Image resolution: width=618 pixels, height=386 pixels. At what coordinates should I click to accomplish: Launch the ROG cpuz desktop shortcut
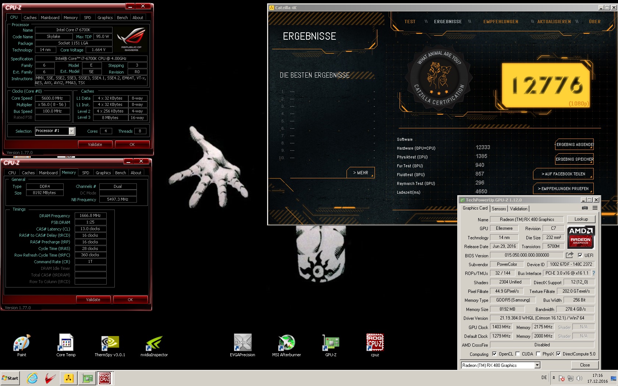click(x=375, y=345)
